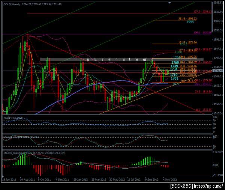Select the 23.6 - 1616.54 red Fibonacci label
The width and height of the screenshot is (225, 190).
tap(203, 91)
